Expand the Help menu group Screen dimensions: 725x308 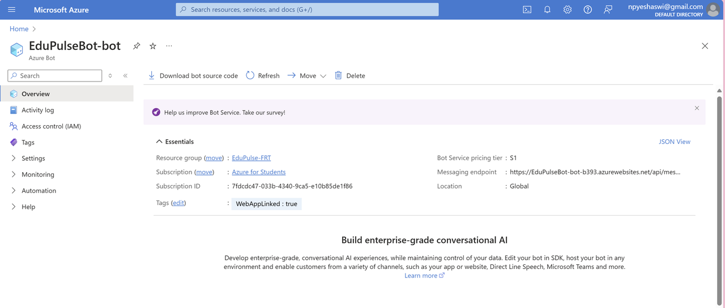14,207
